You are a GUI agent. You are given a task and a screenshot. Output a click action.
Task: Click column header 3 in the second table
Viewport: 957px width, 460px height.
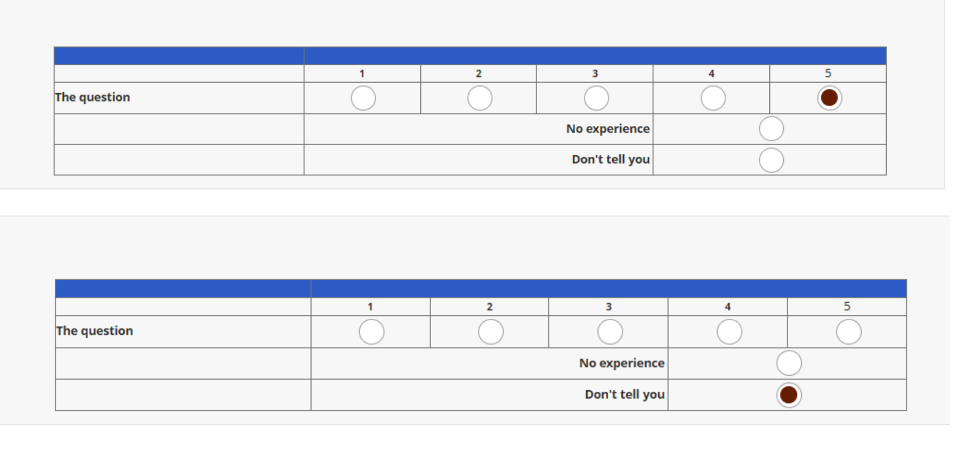(609, 306)
